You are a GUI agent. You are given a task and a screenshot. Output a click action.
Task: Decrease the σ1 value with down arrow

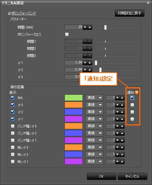coord(85,63)
